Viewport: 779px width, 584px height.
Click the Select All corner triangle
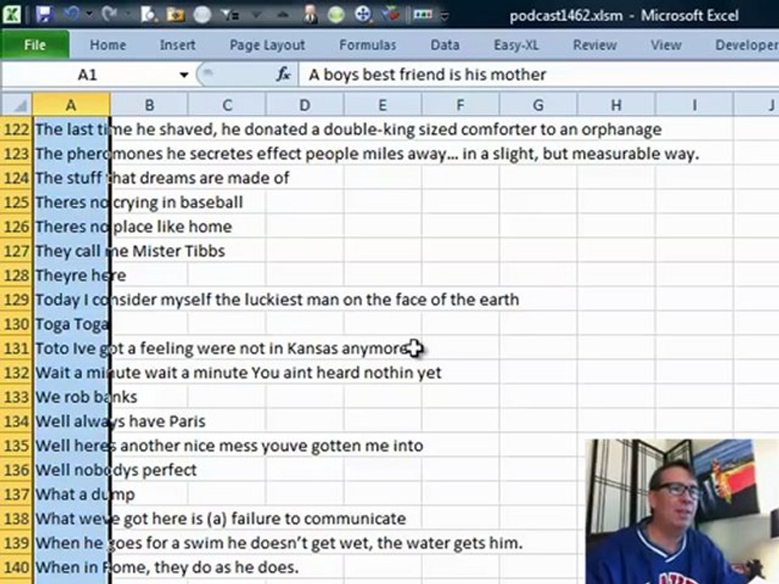(x=17, y=105)
